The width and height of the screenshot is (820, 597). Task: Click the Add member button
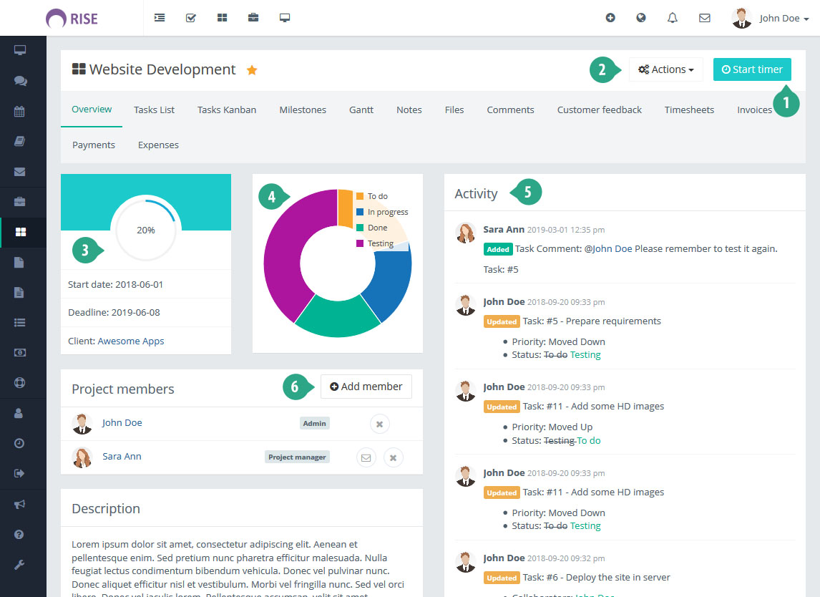coord(366,387)
